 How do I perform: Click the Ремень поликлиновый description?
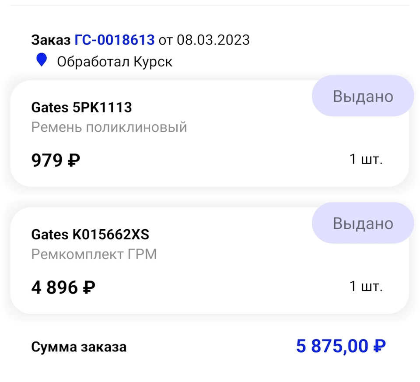tap(108, 127)
